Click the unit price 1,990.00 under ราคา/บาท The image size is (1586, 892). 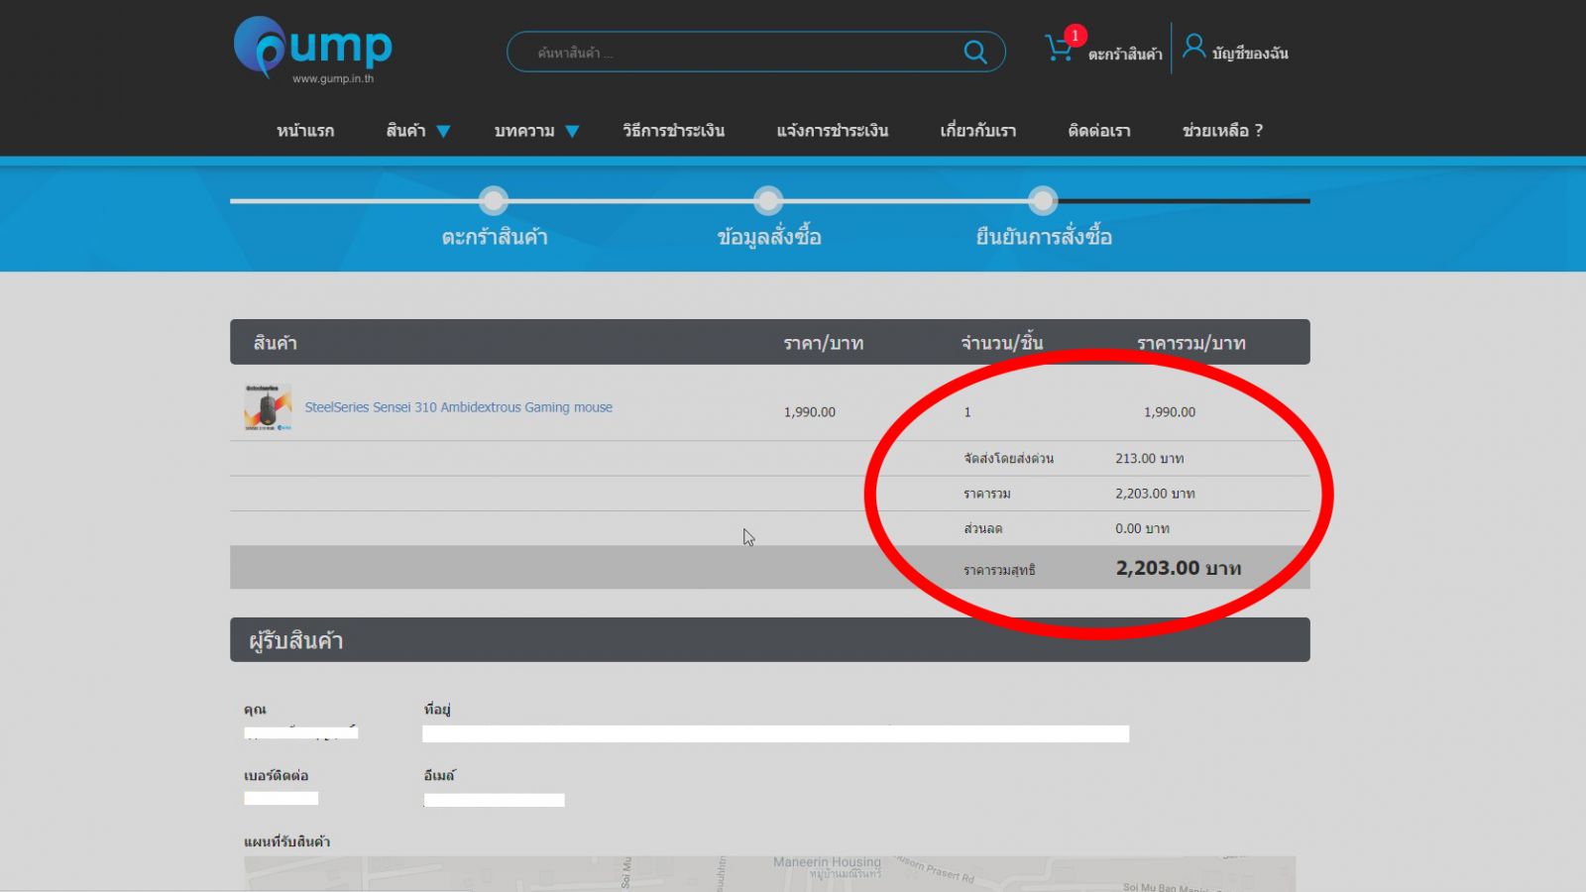point(810,412)
